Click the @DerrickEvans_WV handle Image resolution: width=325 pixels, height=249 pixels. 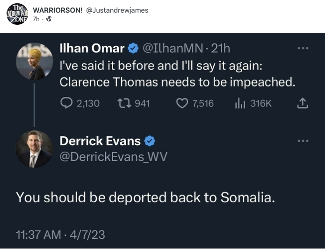click(x=113, y=157)
